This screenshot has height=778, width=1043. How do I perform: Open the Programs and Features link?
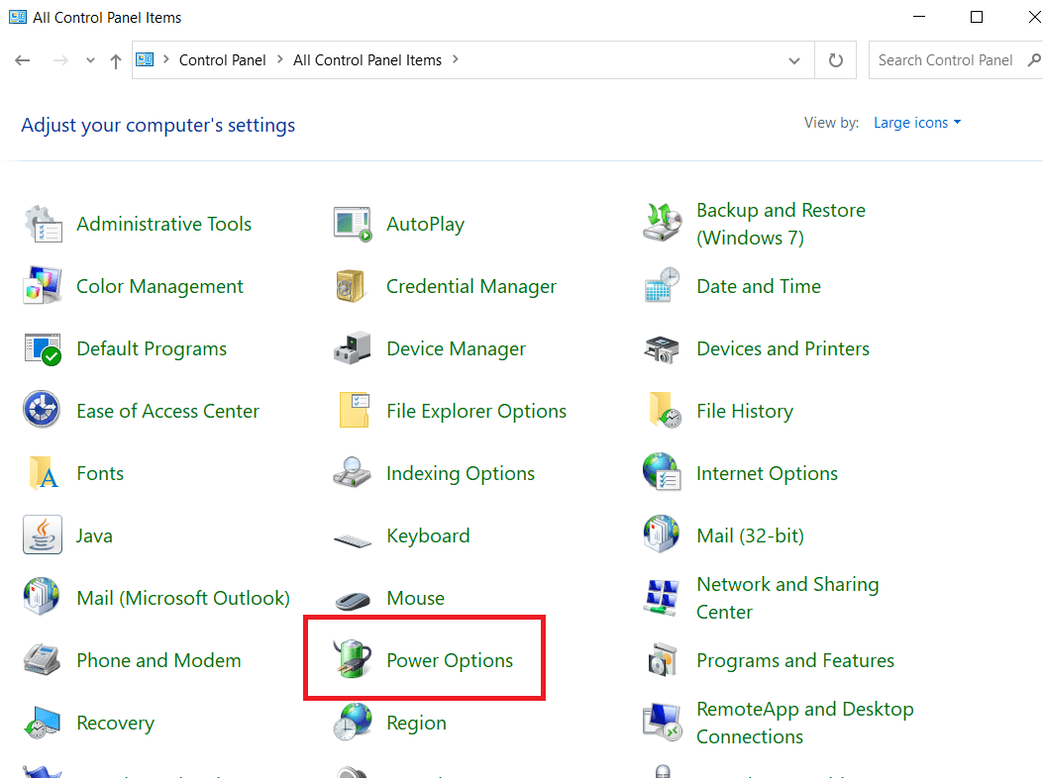pos(794,660)
